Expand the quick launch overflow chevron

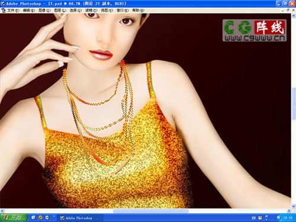(x=54, y=217)
